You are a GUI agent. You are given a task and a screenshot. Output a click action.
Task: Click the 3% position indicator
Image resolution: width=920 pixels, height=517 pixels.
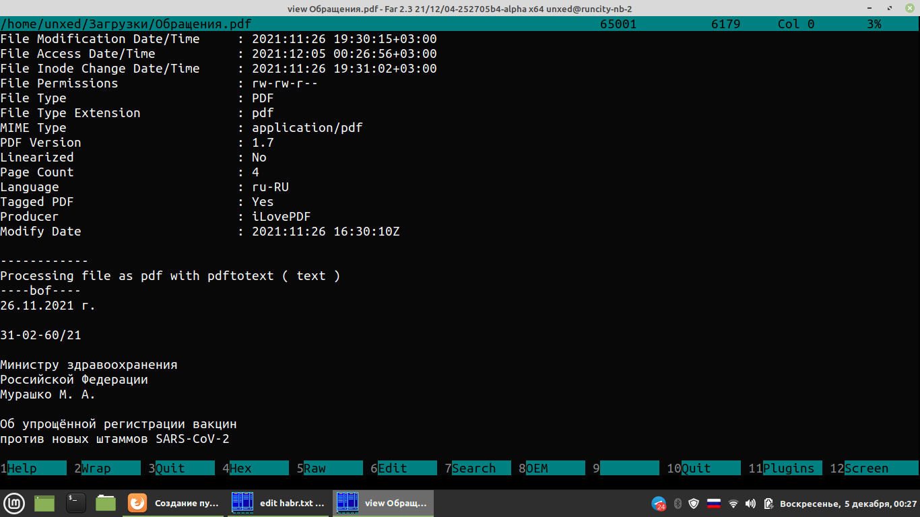(x=874, y=24)
